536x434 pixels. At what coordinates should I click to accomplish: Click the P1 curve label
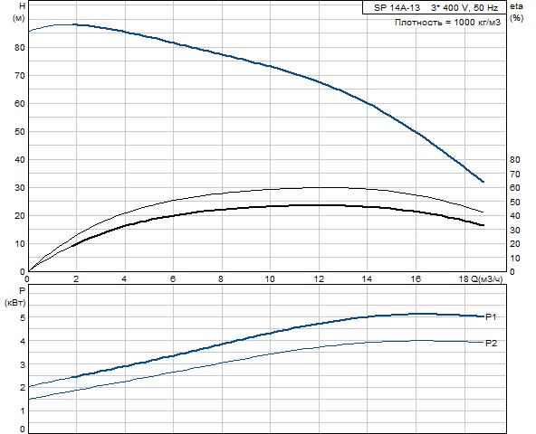tap(491, 317)
